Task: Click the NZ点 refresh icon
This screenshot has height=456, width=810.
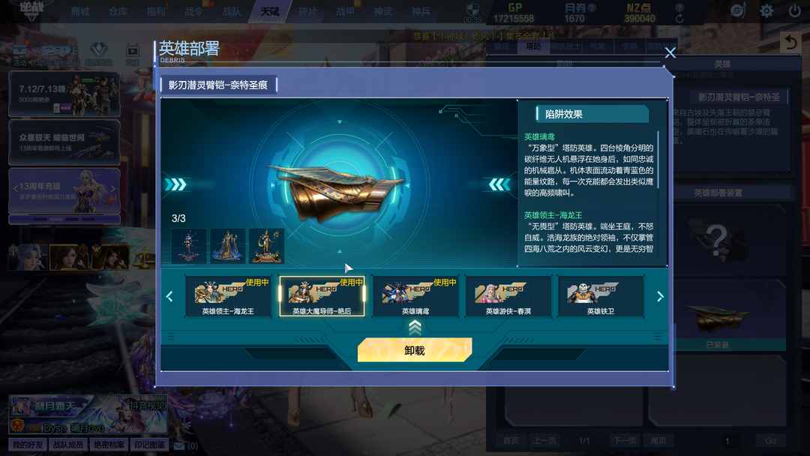Action: (x=679, y=19)
